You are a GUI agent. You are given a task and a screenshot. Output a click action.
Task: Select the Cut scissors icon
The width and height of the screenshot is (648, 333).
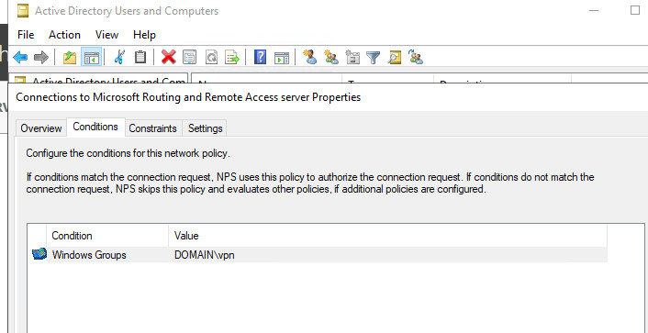(x=119, y=57)
